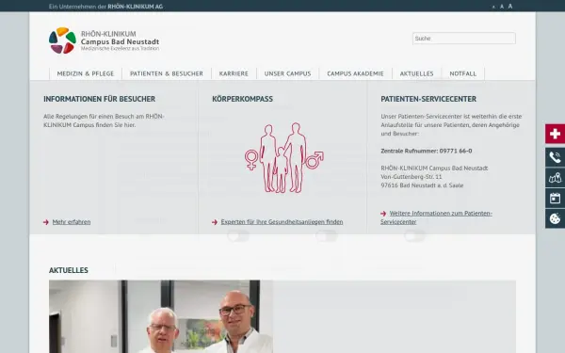Click the 97616 Bad Neustadt a. d. Saale line
The width and height of the screenshot is (565, 353).
(x=422, y=185)
